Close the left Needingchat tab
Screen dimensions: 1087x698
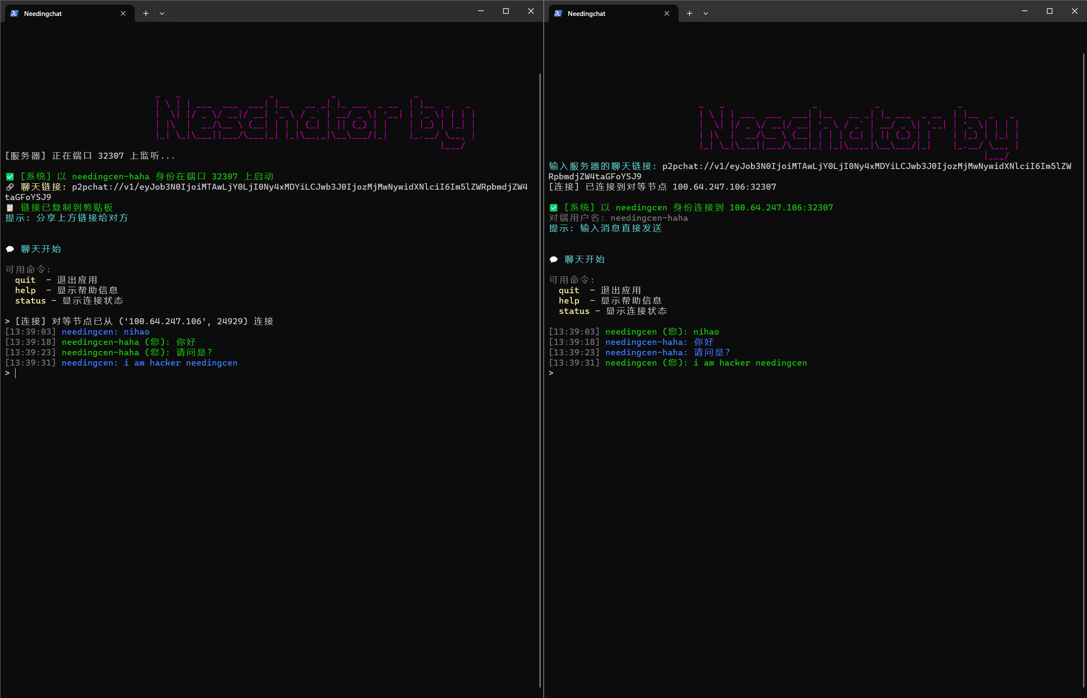click(x=123, y=14)
